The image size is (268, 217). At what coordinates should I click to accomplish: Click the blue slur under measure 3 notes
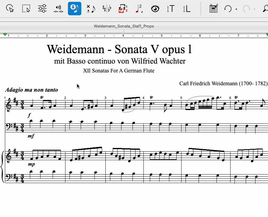pos(128,111)
